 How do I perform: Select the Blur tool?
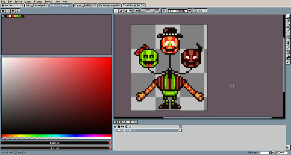pos(288,62)
